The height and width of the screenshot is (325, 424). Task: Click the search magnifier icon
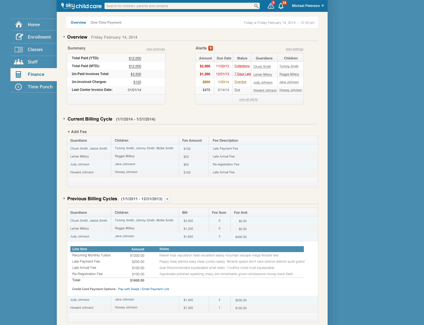click(x=256, y=6)
